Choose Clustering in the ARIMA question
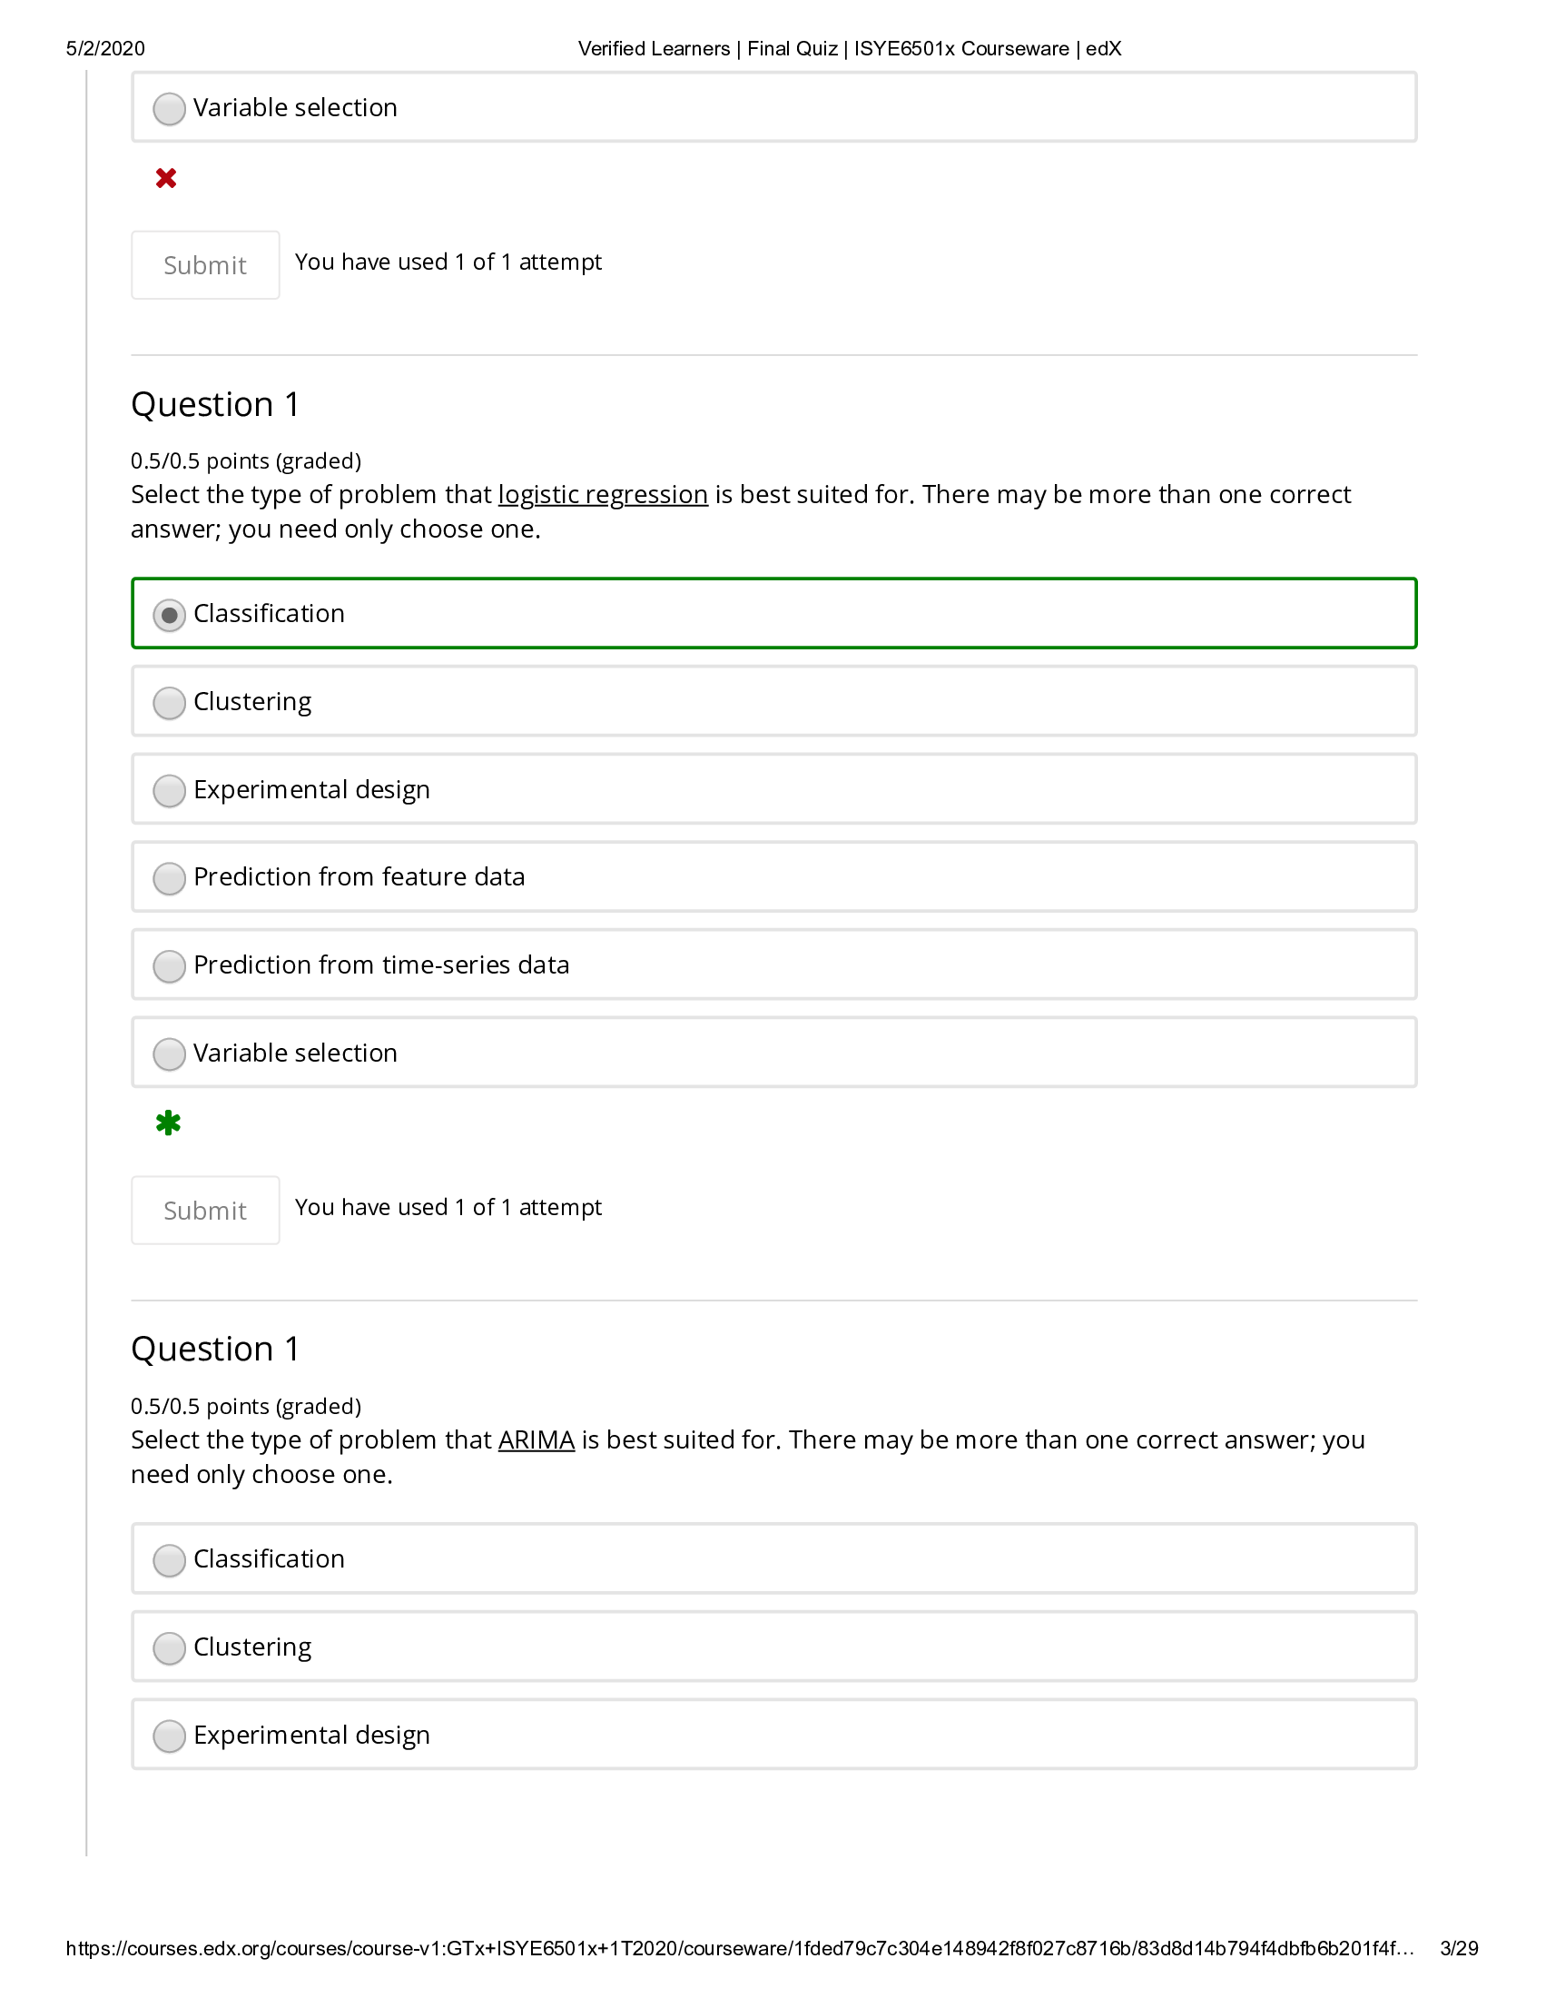This screenshot has height=1998, width=1546. point(169,1648)
